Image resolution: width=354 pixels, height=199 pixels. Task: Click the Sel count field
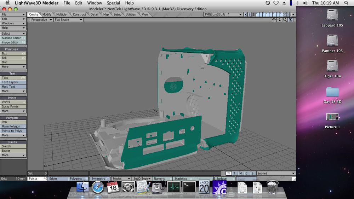tap(38, 173)
